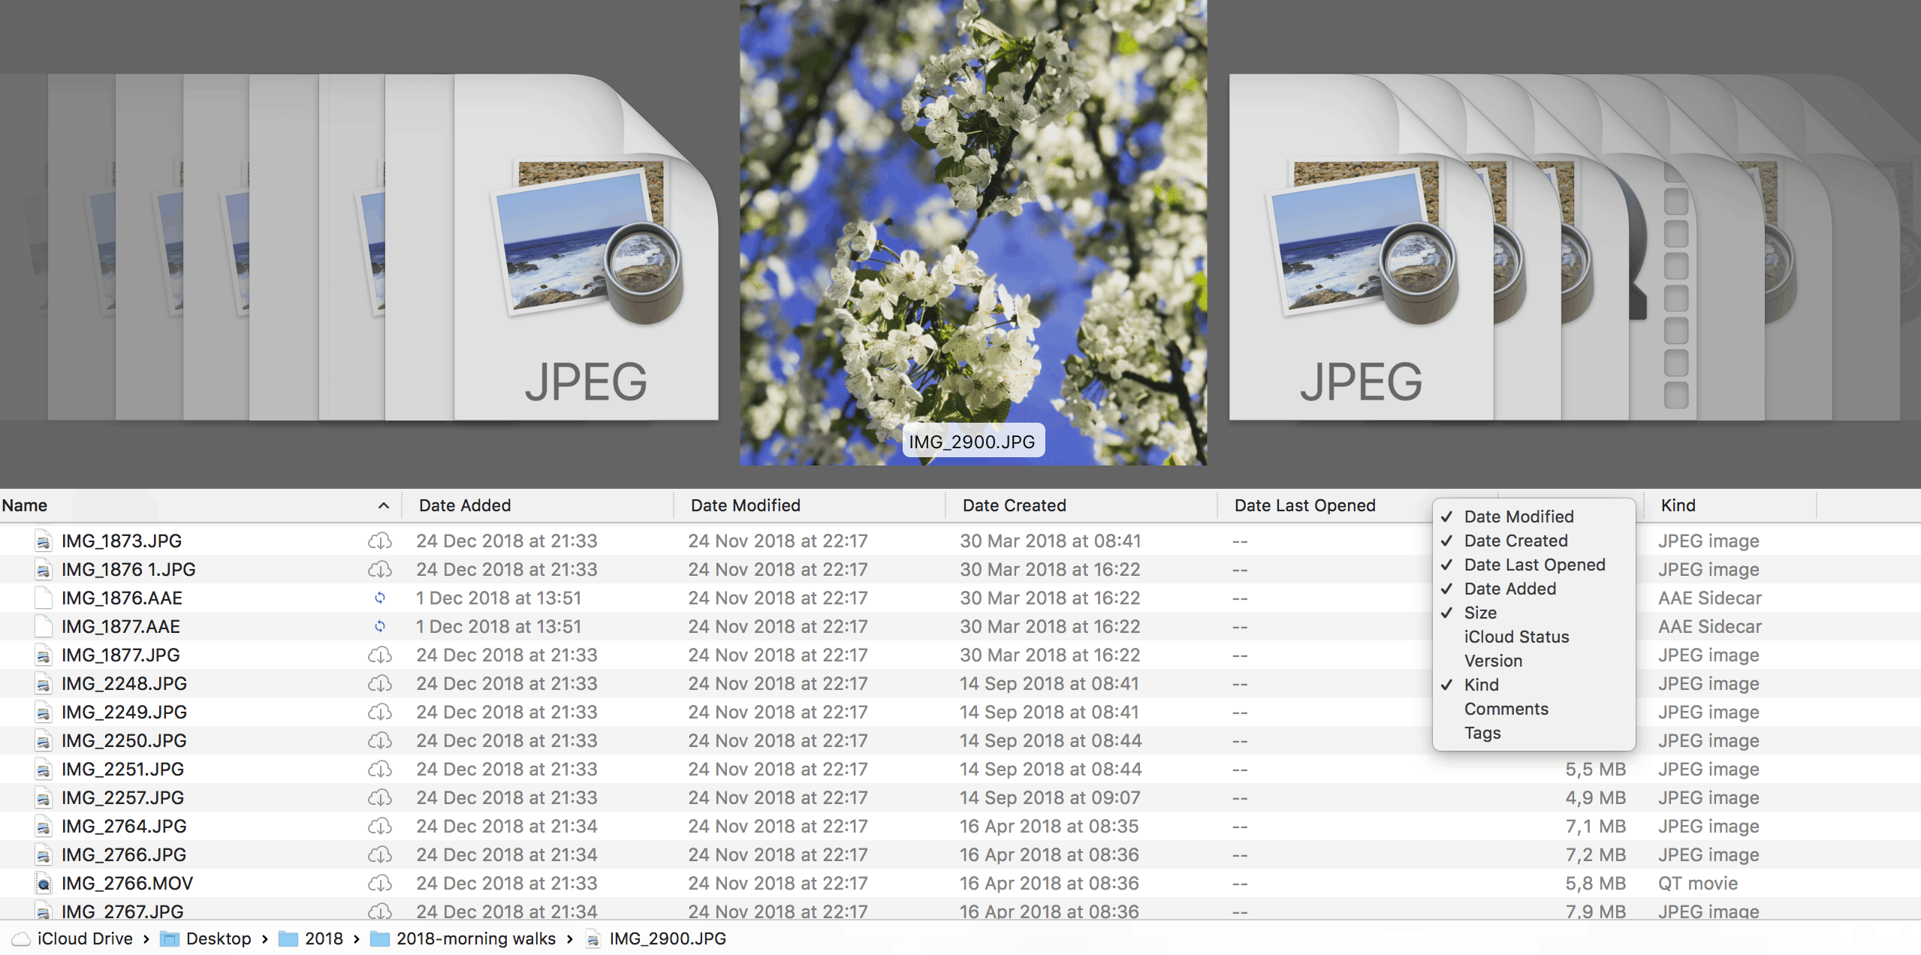Click Desktop folder icon in path bar
The width and height of the screenshot is (1921, 955).
(170, 938)
